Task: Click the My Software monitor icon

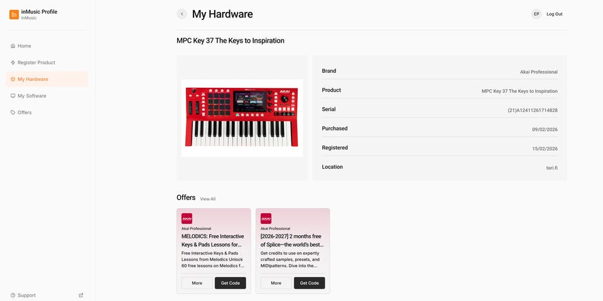Action: [13, 96]
